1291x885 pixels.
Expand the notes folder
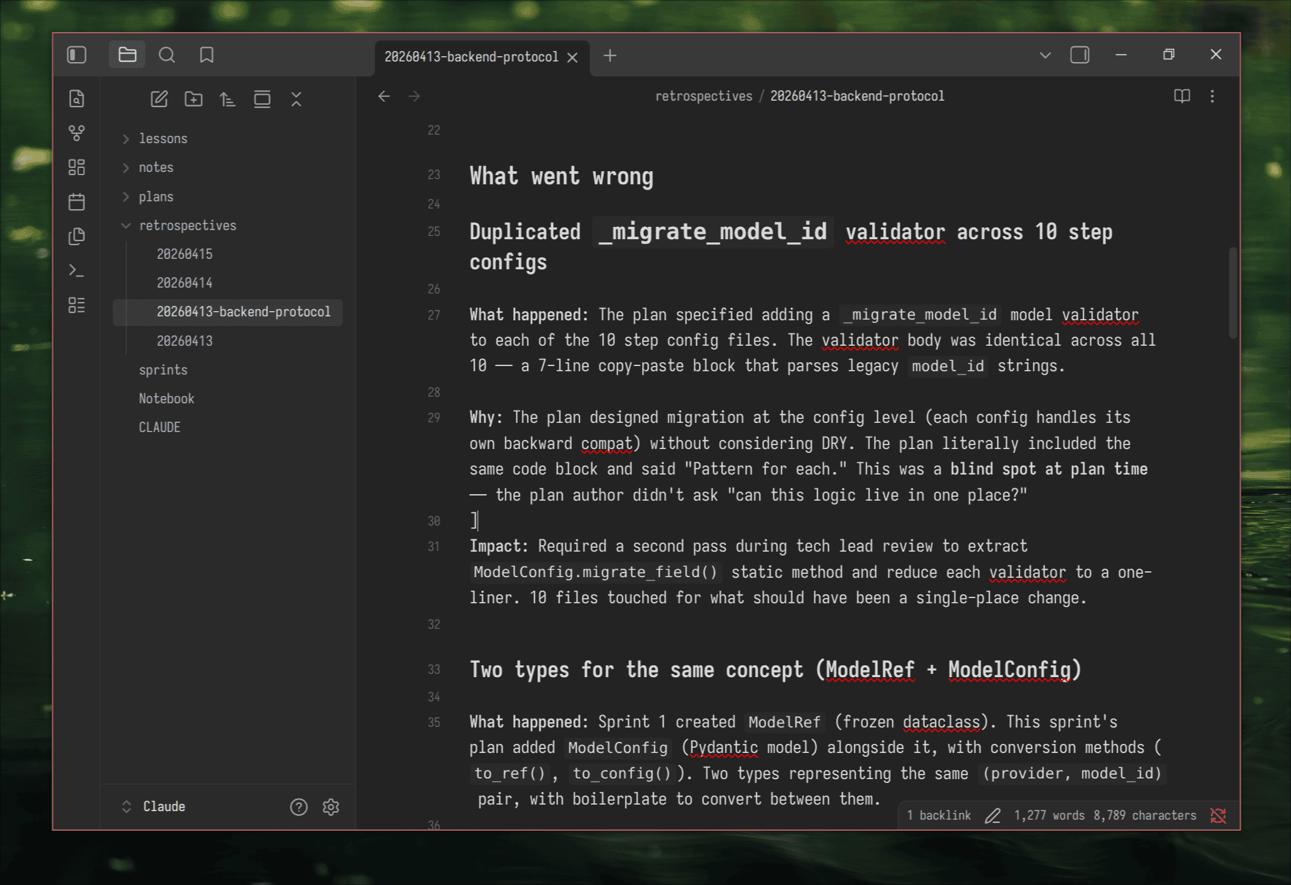click(x=126, y=167)
